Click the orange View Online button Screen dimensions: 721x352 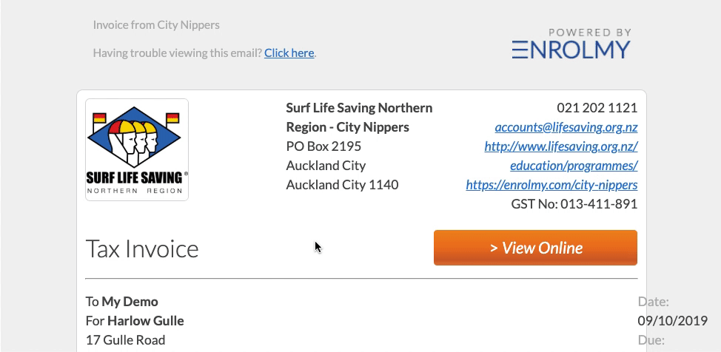[535, 248]
